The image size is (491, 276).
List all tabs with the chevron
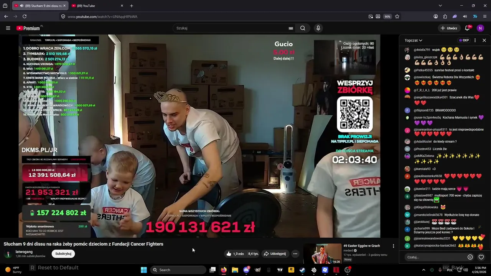(x=440, y=6)
